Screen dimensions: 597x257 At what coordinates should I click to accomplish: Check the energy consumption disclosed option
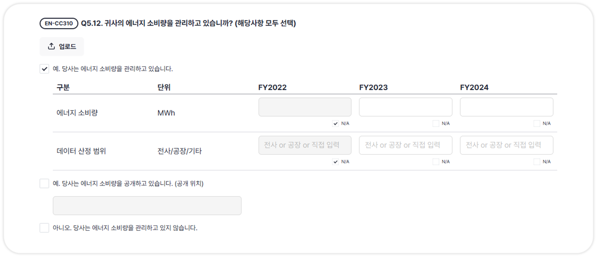tap(44, 183)
